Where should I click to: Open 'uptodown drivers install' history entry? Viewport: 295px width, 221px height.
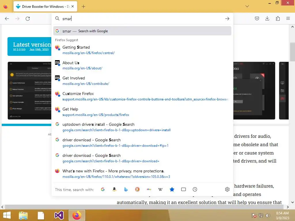[x=142, y=127]
